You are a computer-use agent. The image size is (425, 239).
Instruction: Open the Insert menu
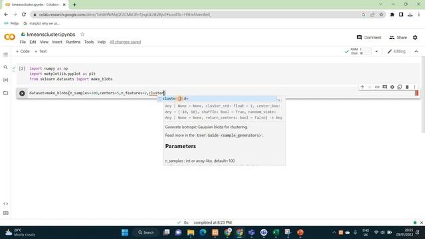[x=57, y=42]
